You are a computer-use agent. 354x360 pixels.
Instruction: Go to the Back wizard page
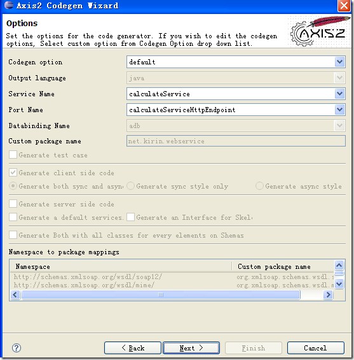click(x=133, y=348)
